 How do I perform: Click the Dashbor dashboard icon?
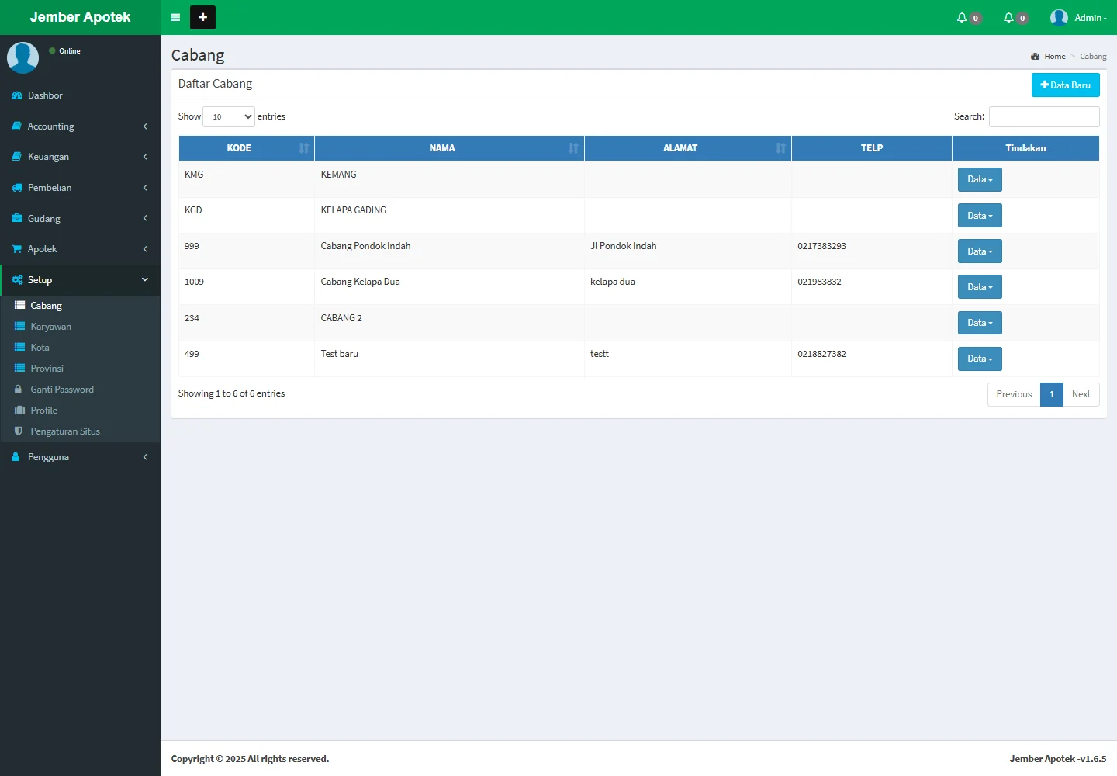coord(17,95)
